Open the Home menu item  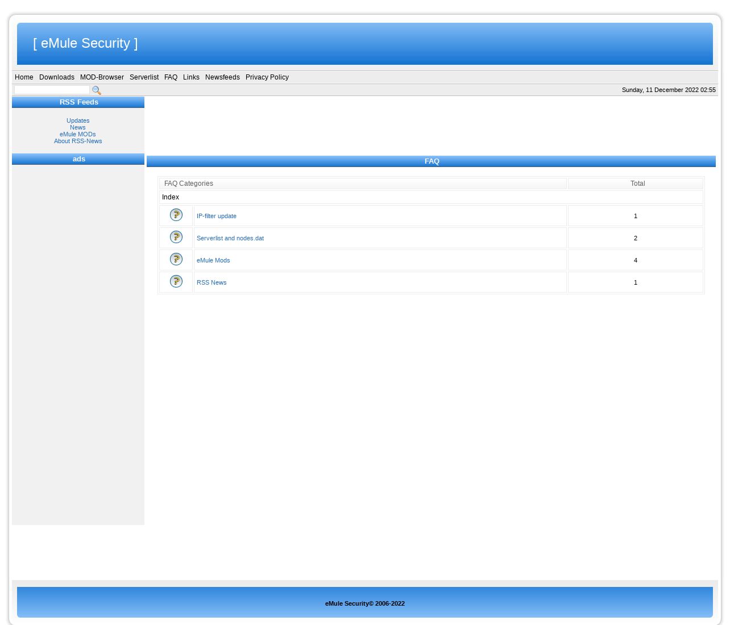(24, 77)
